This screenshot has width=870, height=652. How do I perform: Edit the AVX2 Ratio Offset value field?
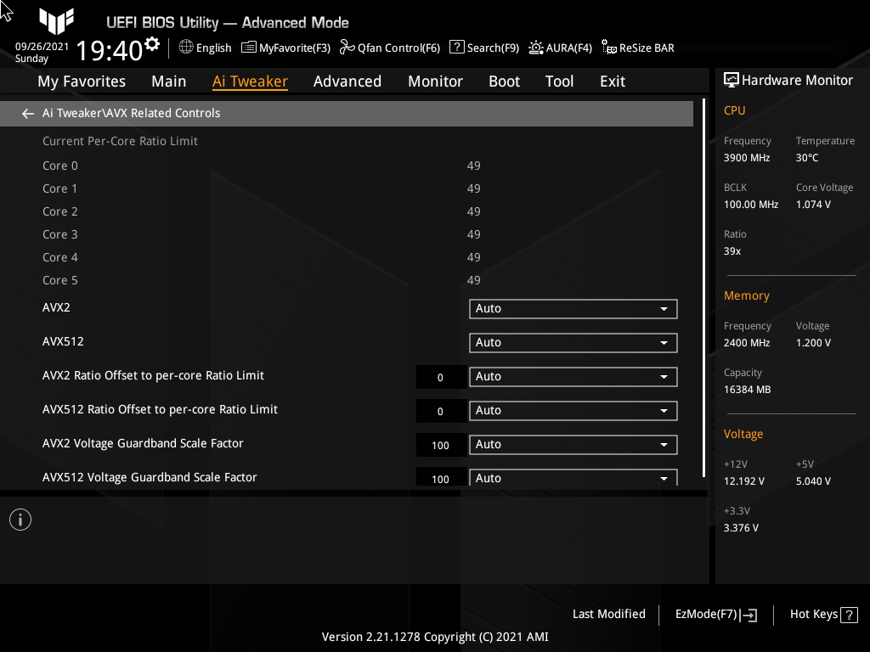pyautogui.click(x=441, y=376)
